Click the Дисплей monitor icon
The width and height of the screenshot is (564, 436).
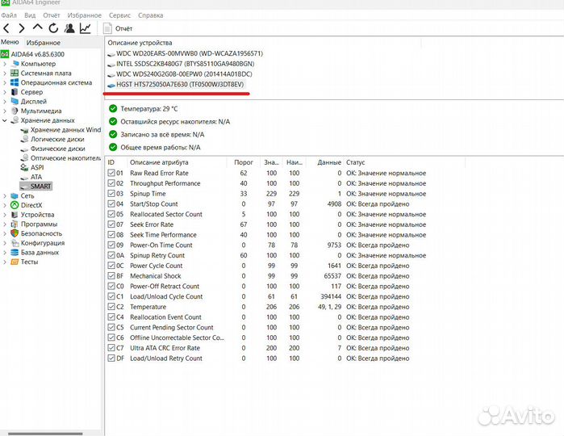click(15, 101)
